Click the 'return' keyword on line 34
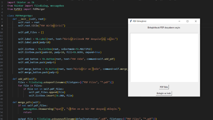 [x=27, y=112]
